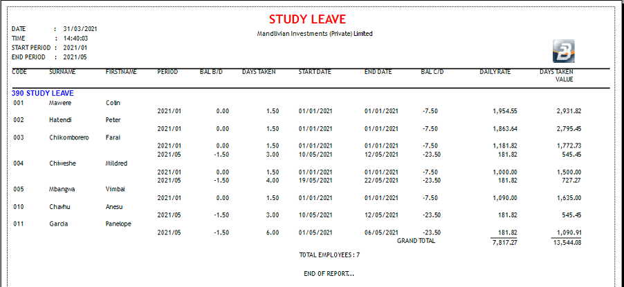Select first name Colin

[113, 103]
